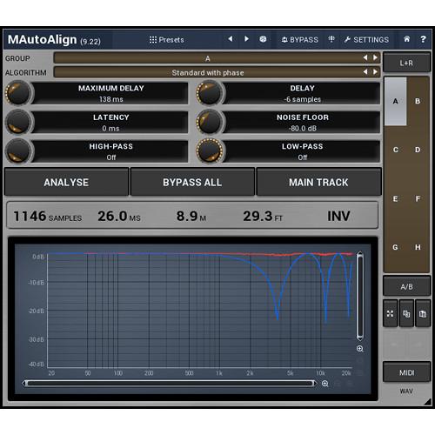435x435 pixels.
Task: Click the 1146 SAMPLES readout
Action: (47, 217)
